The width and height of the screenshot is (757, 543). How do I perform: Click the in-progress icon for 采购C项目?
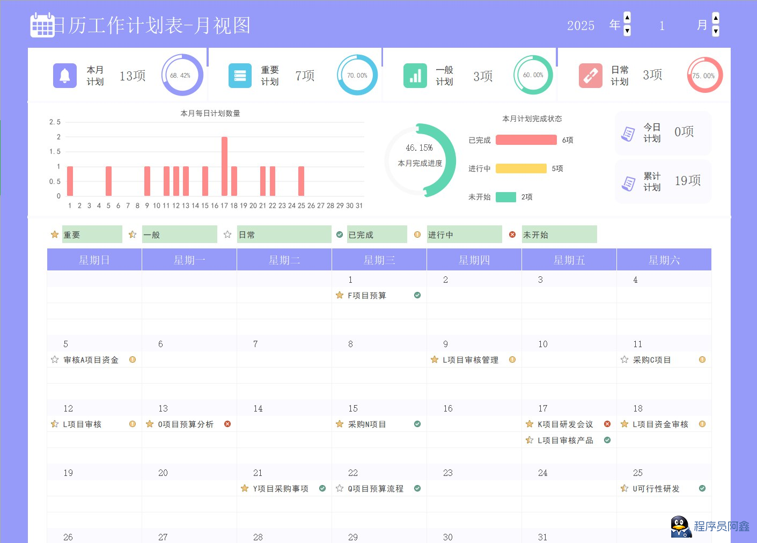point(702,359)
